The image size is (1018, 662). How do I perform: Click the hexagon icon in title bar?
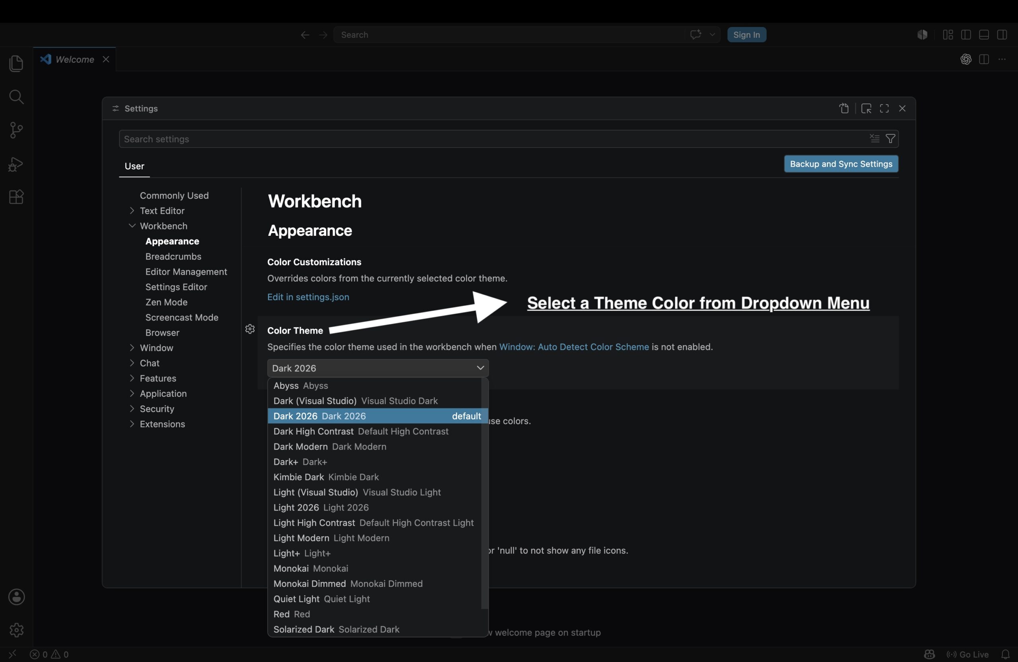pos(922,35)
